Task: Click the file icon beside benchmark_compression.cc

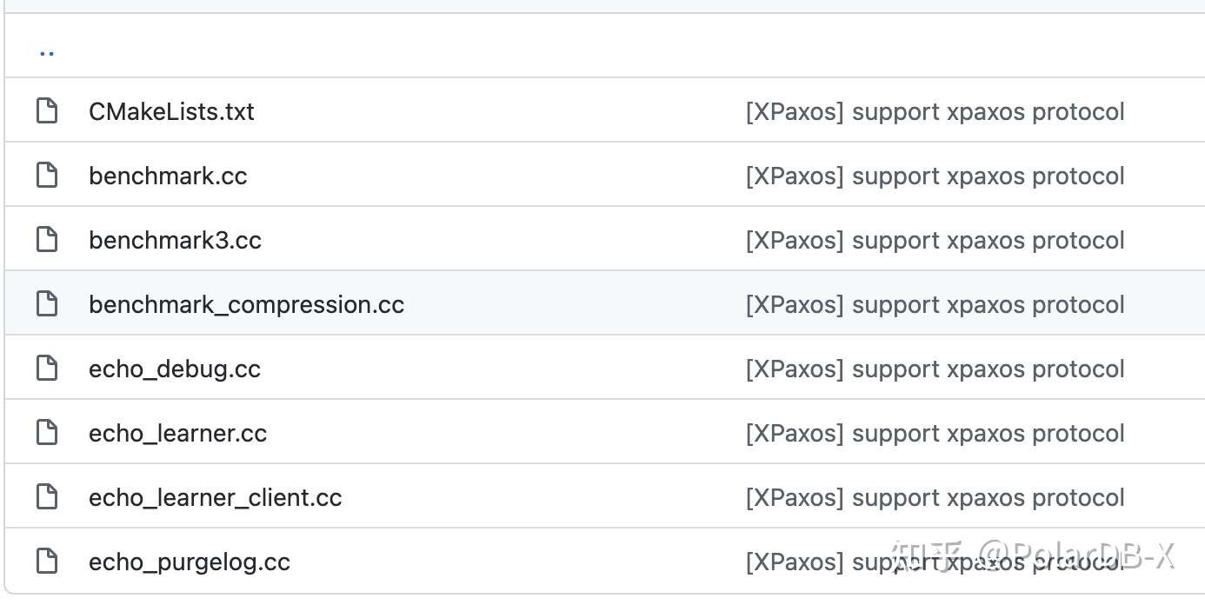Action: (x=46, y=304)
